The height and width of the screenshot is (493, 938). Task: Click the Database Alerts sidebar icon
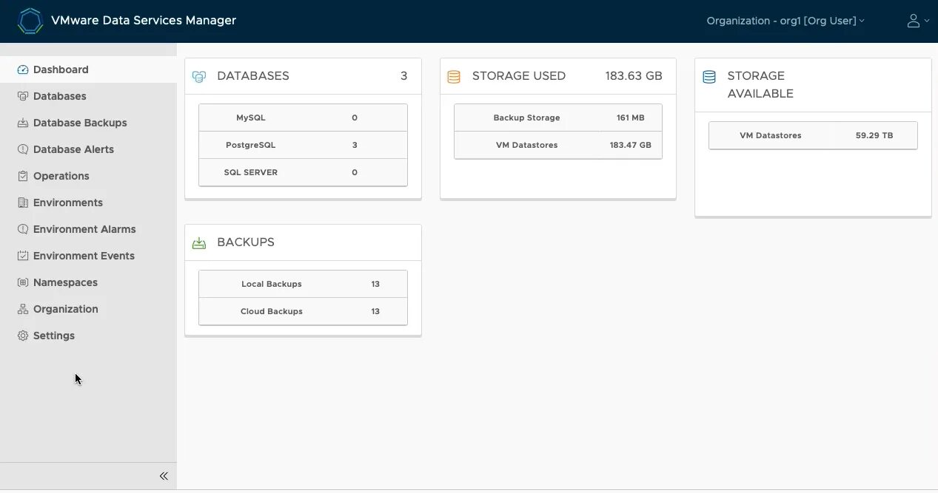coord(23,149)
